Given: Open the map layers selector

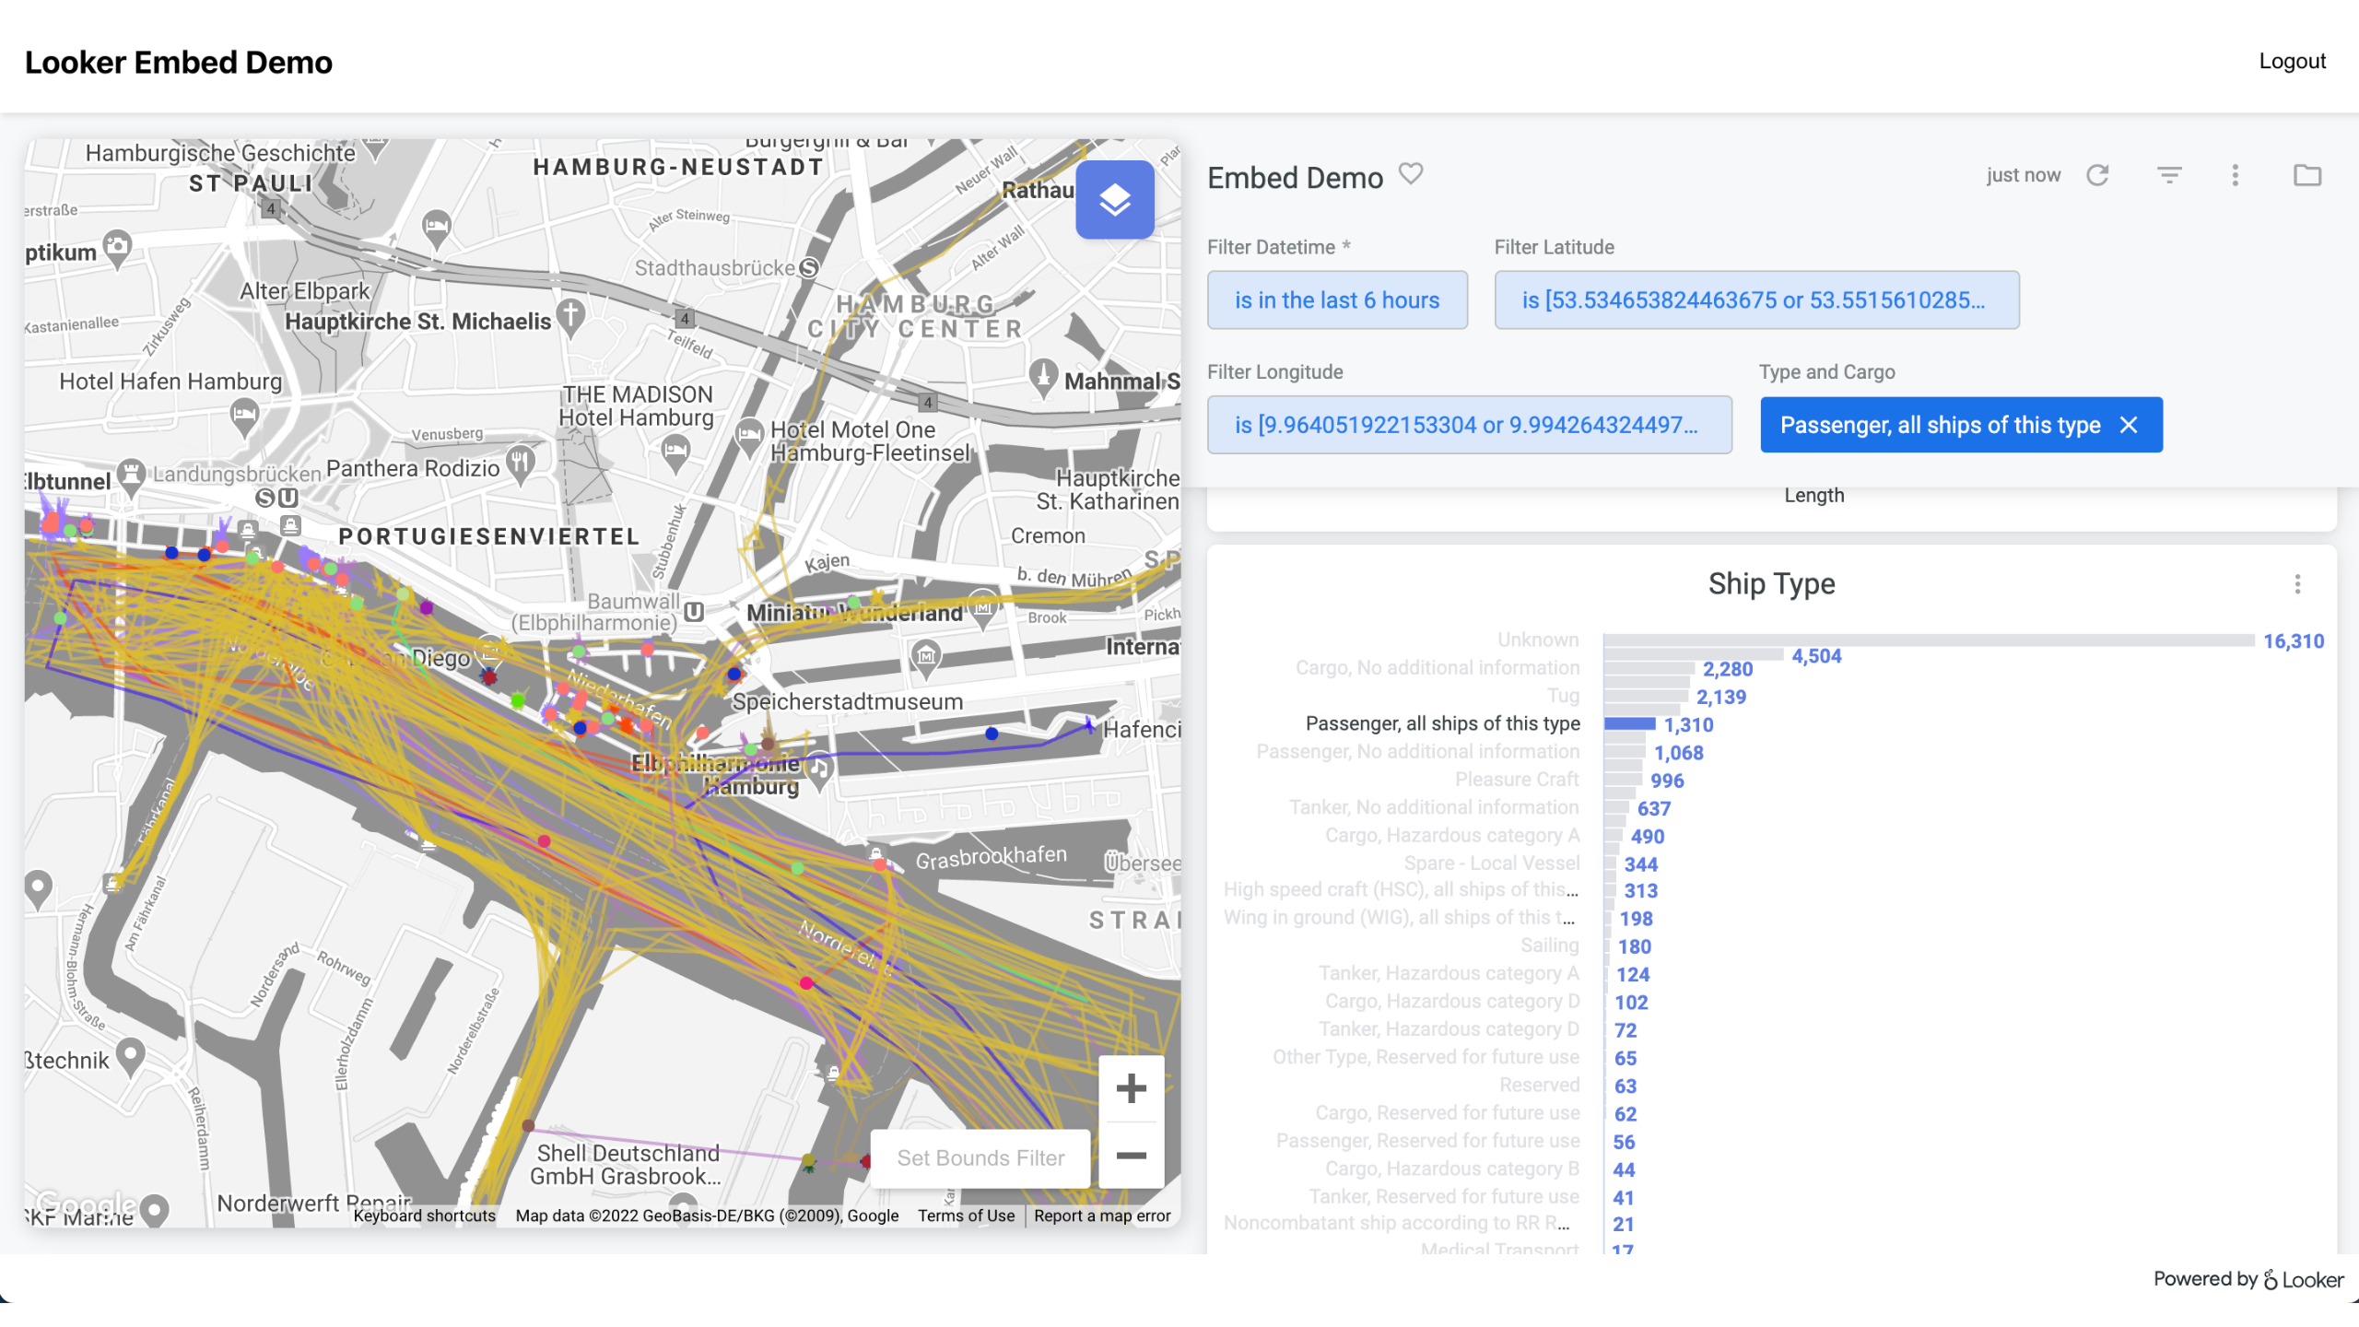Looking at the screenshot, I should tap(1115, 199).
